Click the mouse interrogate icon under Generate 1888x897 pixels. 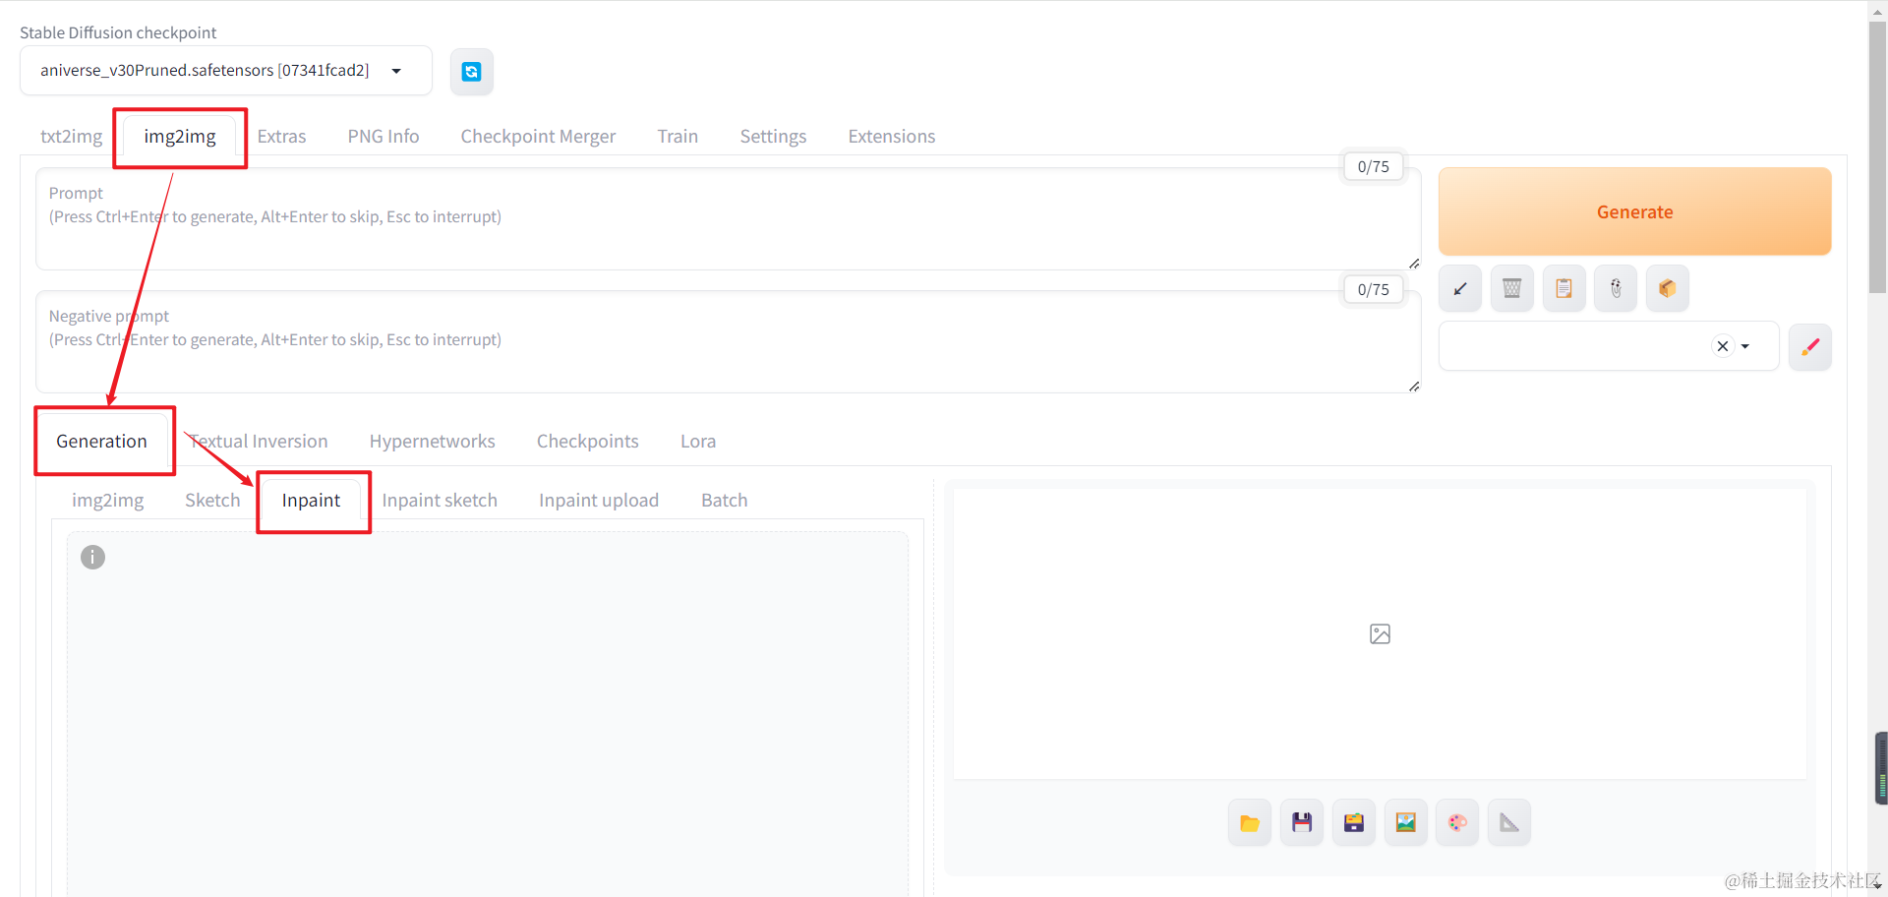coord(1616,288)
